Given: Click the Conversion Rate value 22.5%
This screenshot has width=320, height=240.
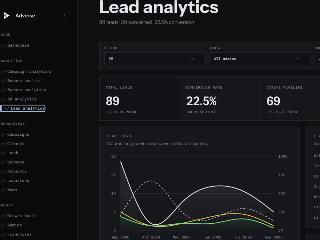Looking at the screenshot, I should pyautogui.click(x=201, y=101).
